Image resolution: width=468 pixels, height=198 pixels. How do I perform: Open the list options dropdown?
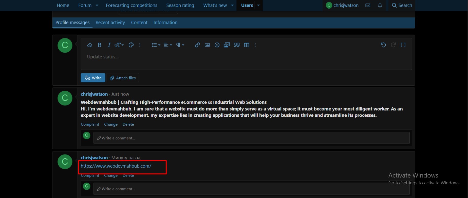tap(156, 45)
